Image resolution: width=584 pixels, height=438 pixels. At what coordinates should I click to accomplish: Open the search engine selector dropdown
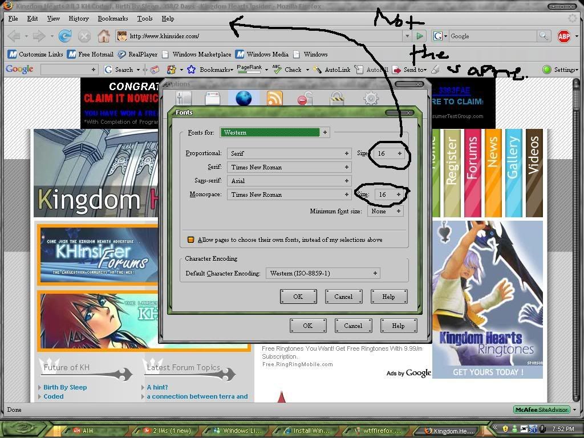[x=440, y=36]
